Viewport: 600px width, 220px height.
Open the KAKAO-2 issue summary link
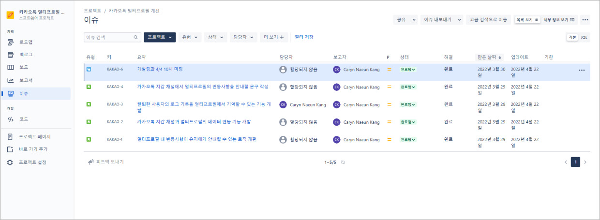pos(194,121)
